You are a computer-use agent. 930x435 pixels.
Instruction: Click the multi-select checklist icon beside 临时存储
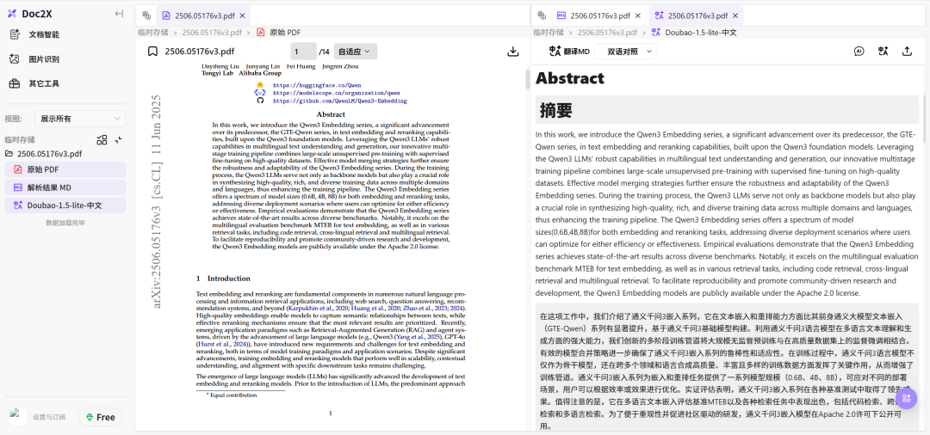(x=102, y=139)
